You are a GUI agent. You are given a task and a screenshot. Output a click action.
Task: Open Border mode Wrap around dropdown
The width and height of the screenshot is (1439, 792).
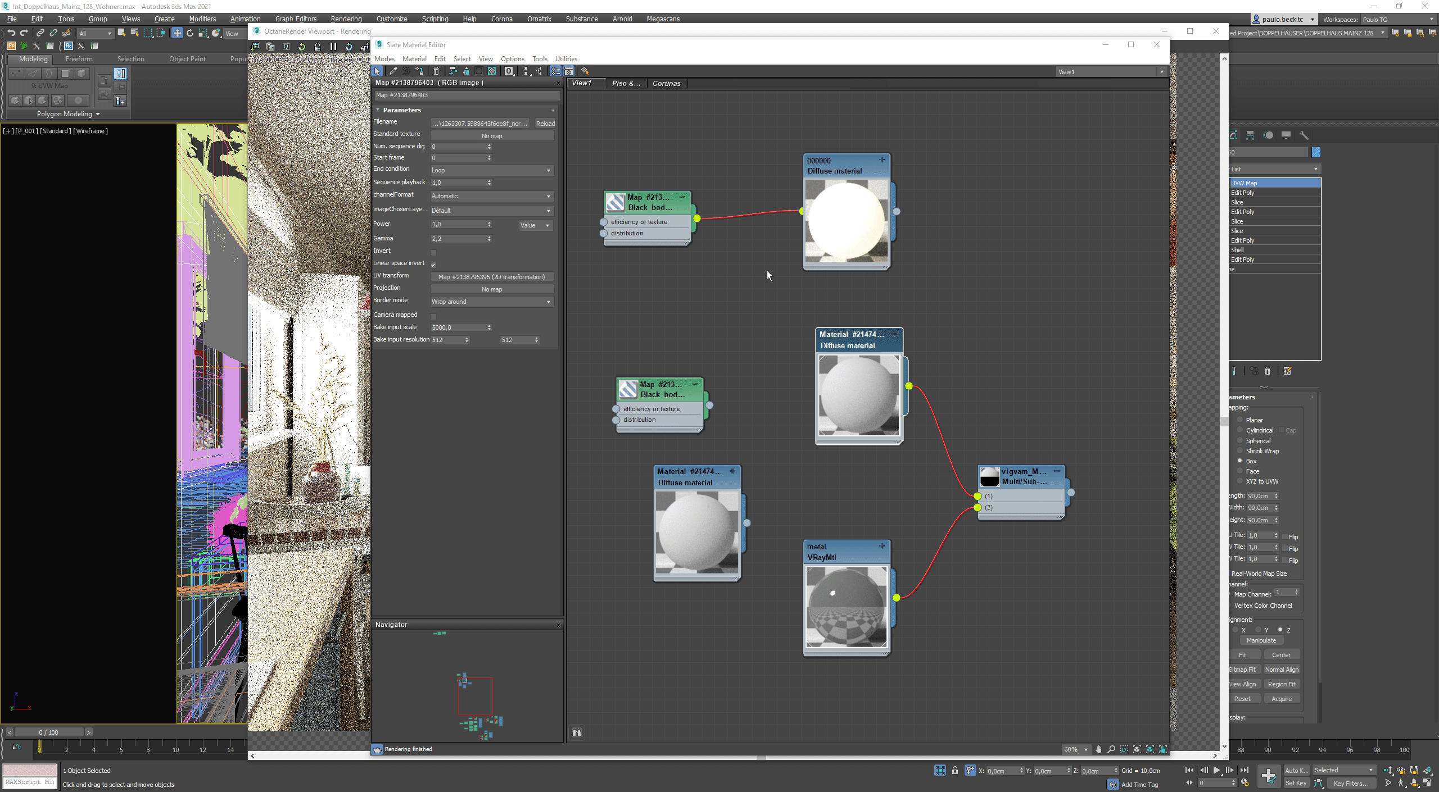click(x=491, y=302)
